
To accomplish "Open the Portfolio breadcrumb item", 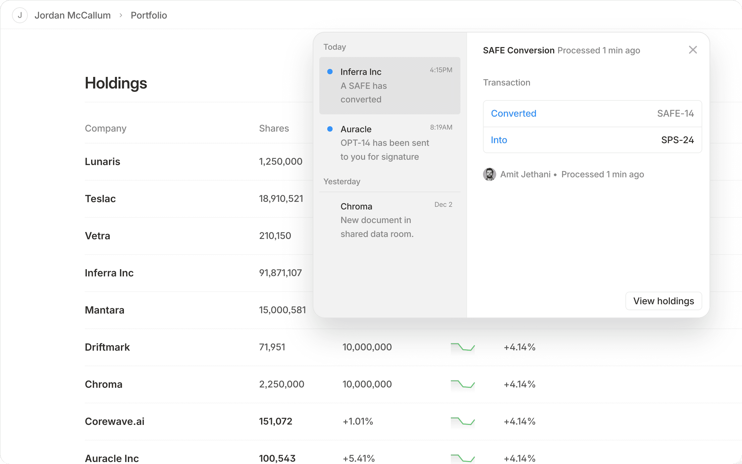I will pos(149,15).
